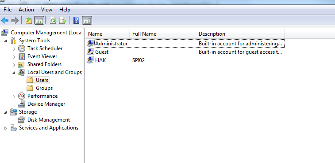The image size is (335, 163).
Task: Collapse the Local Users and Groups node
Action: point(14,73)
